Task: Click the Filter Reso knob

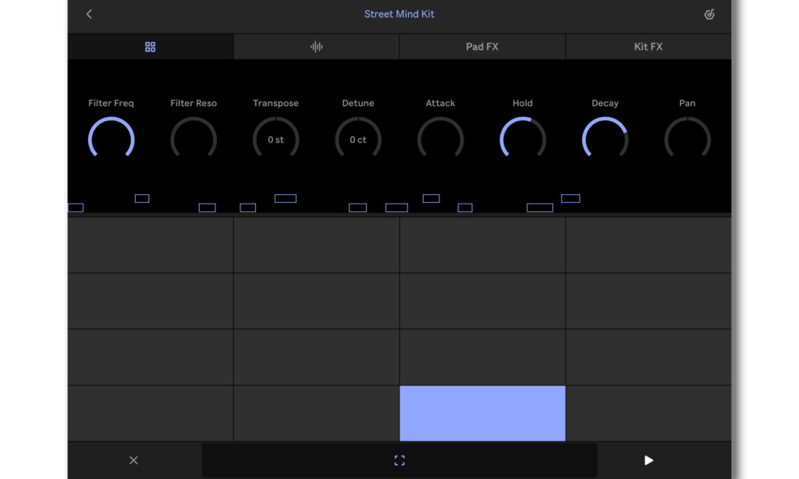Action: (194, 138)
